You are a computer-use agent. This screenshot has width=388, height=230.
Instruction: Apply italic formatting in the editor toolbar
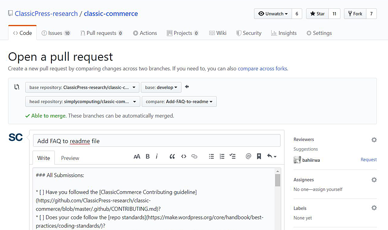(x=157, y=156)
